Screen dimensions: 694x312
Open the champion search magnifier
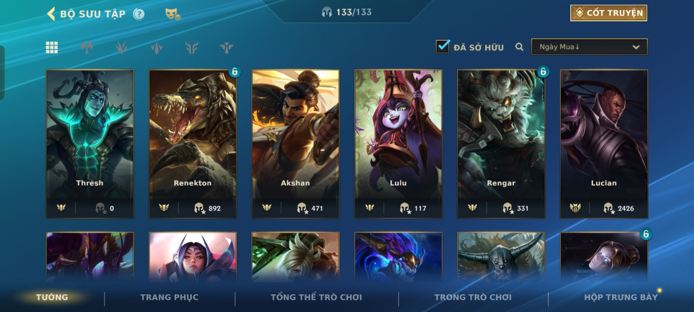(519, 47)
